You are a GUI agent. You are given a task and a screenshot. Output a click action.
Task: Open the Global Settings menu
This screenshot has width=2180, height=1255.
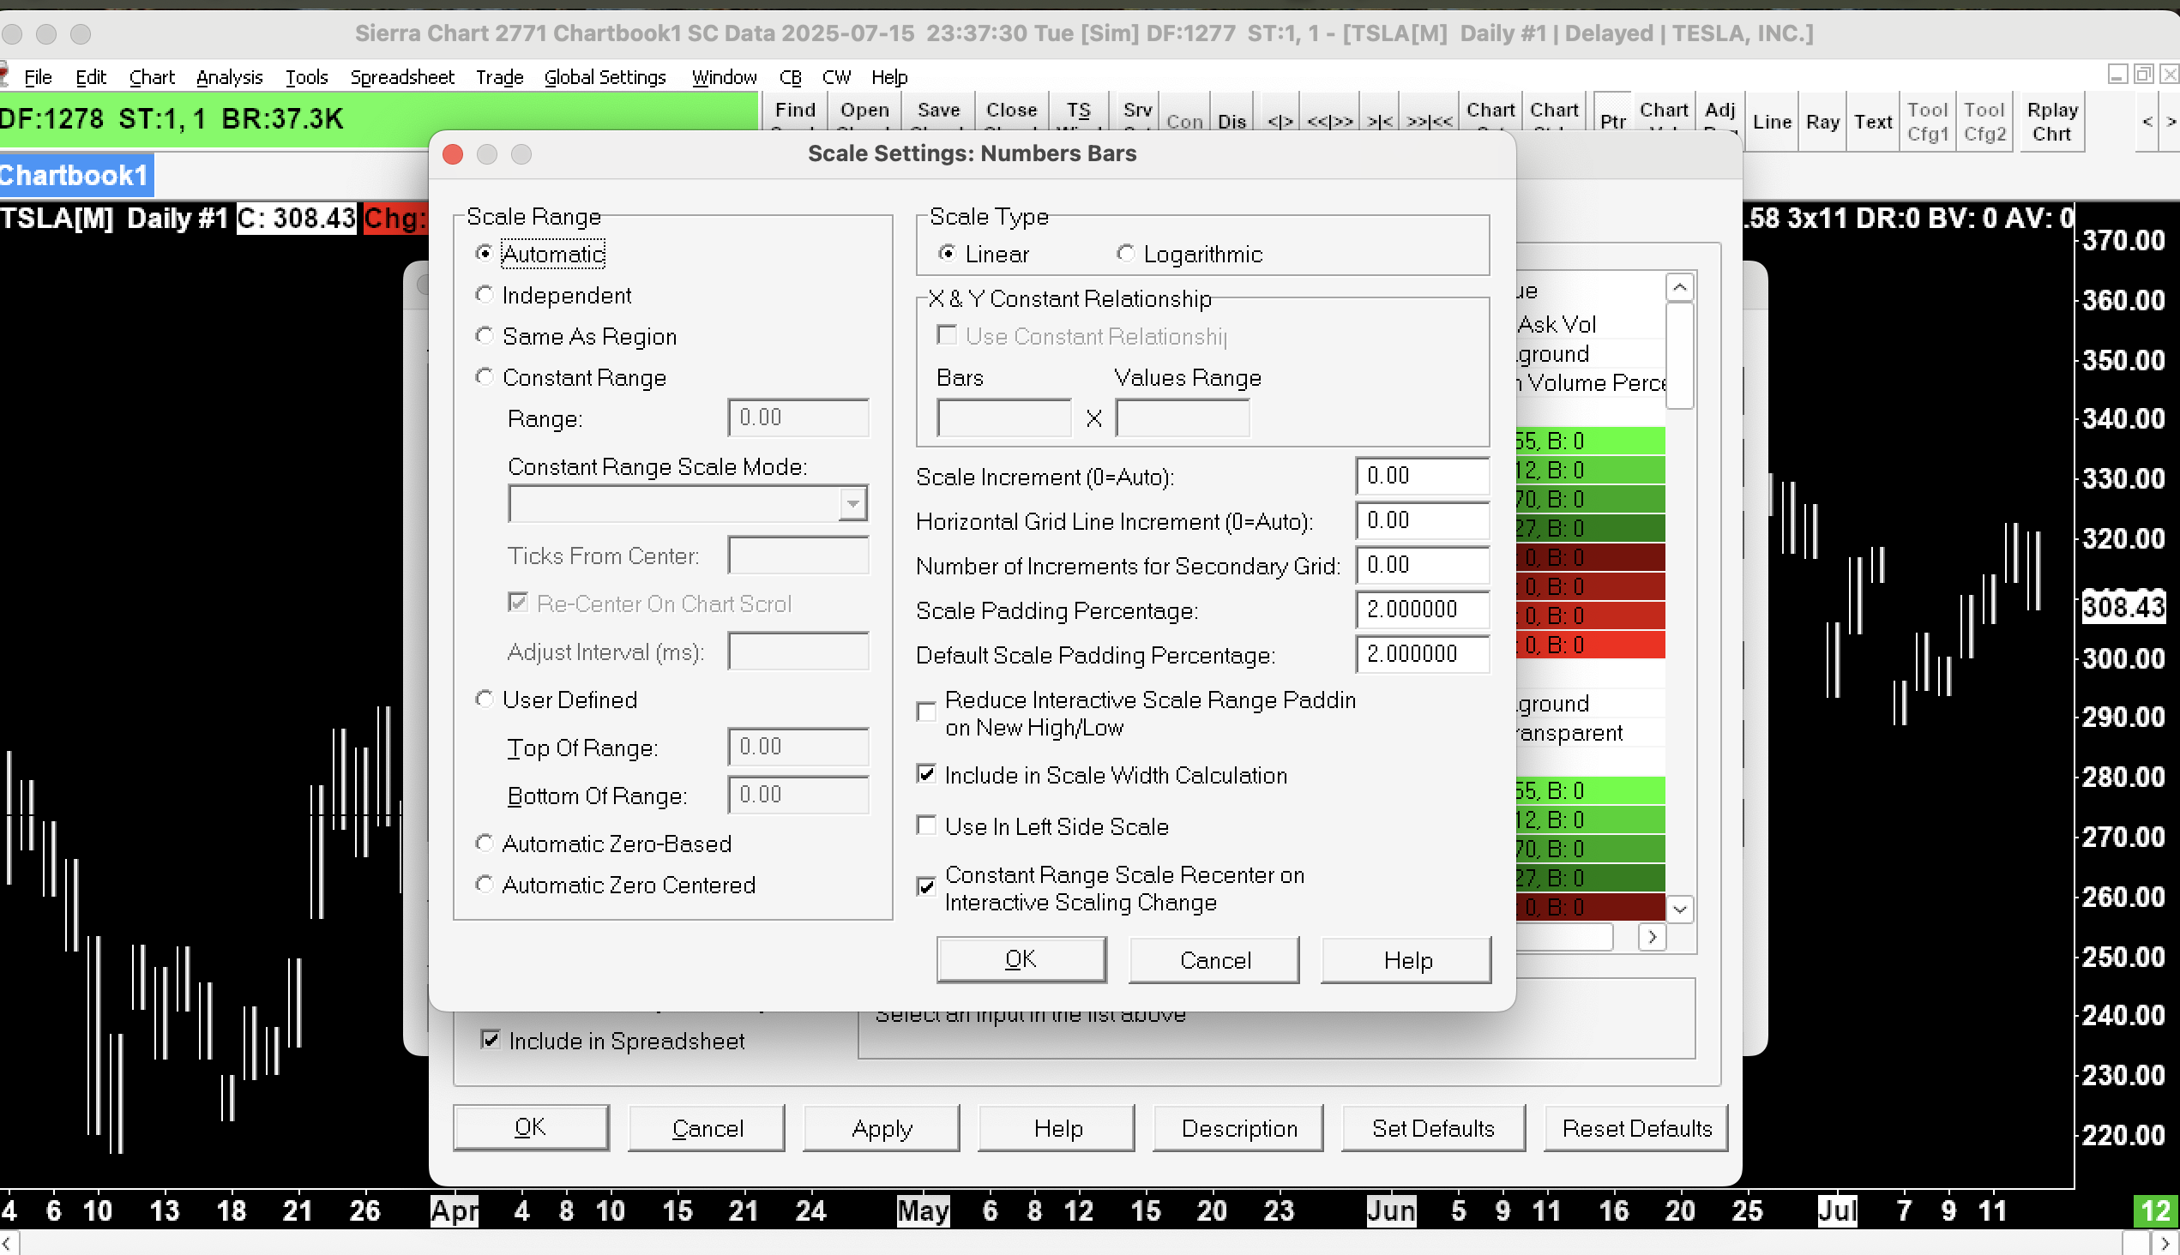point(605,77)
